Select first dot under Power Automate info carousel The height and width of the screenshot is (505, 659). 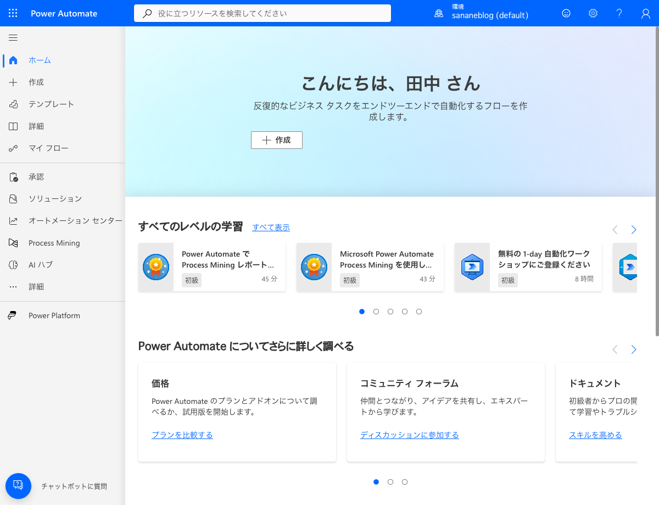coord(376,482)
